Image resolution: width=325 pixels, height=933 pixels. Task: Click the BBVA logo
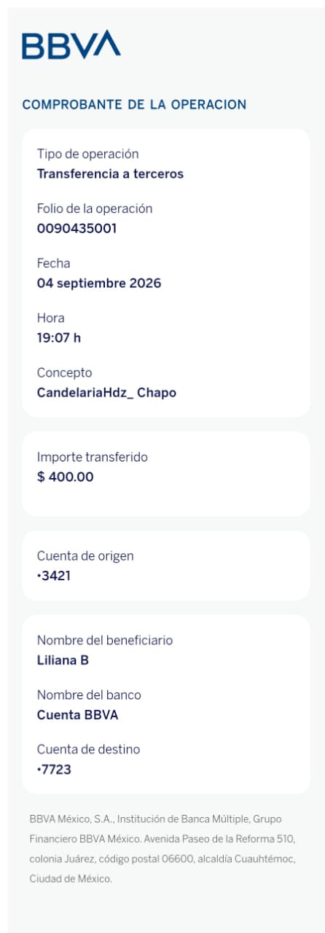click(71, 44)
